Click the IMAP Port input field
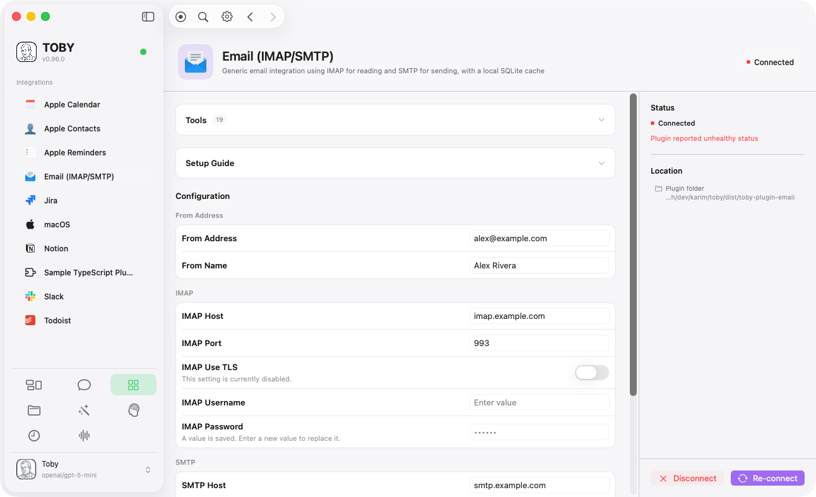Screen dimensions: 816x497 [540, 344]
